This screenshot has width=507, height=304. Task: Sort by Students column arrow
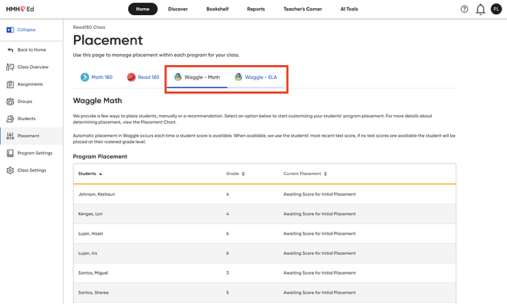(x=101, y=174)
